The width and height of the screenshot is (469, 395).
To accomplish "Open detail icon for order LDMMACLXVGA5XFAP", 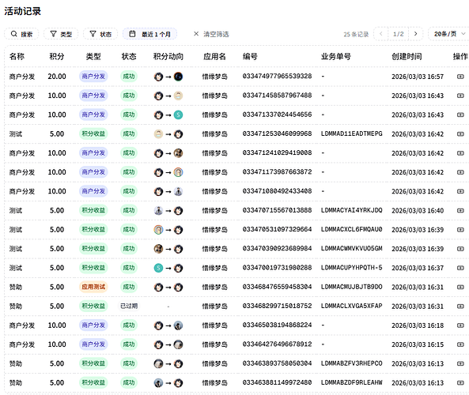I will pyautogui.click(x=460, y=306).
